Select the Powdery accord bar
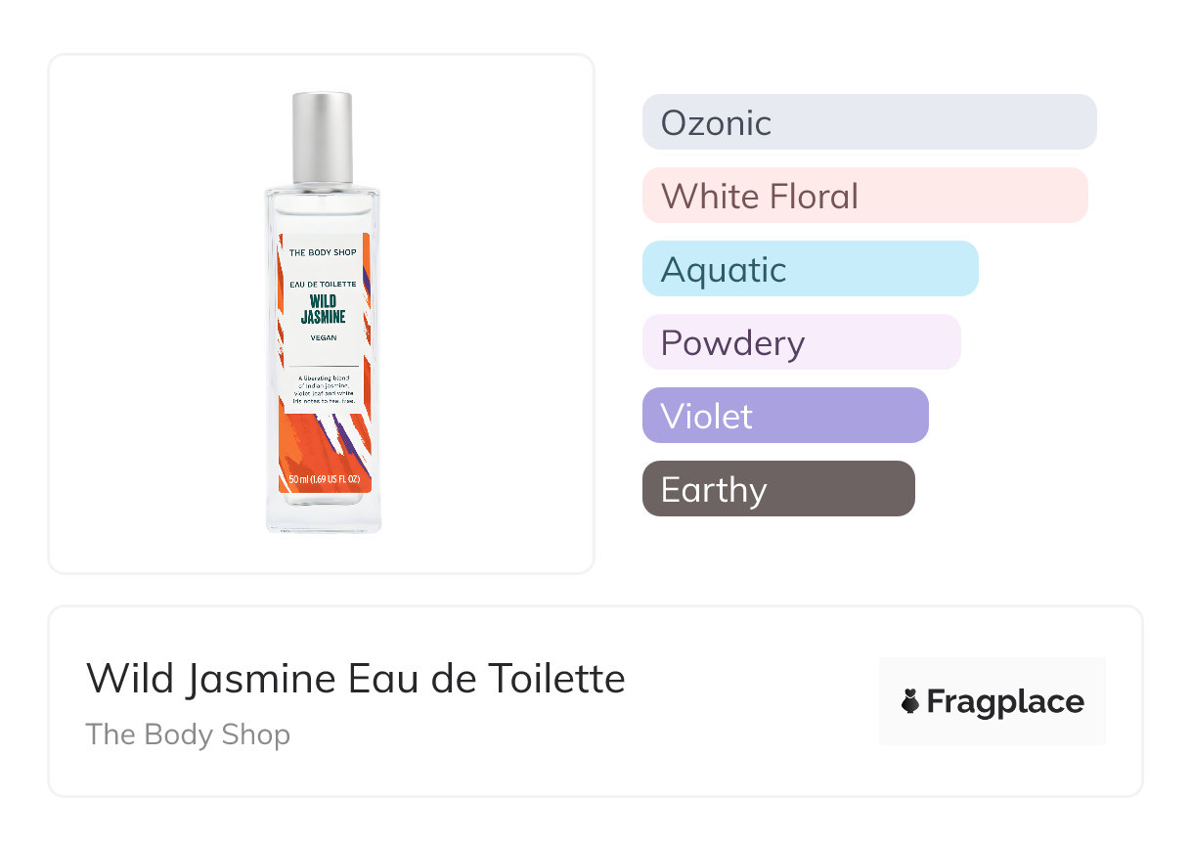The height and width of the screenshot is (845, 1191). pos(801,342)
